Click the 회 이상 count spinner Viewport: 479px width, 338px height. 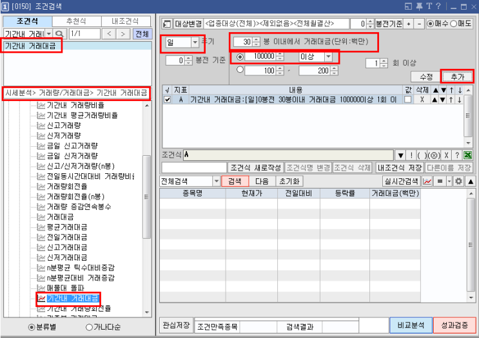(x=384, y=63)
